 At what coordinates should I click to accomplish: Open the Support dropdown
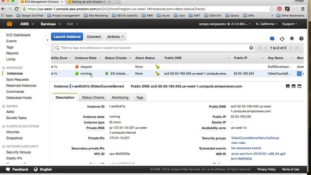coord(290,24)
